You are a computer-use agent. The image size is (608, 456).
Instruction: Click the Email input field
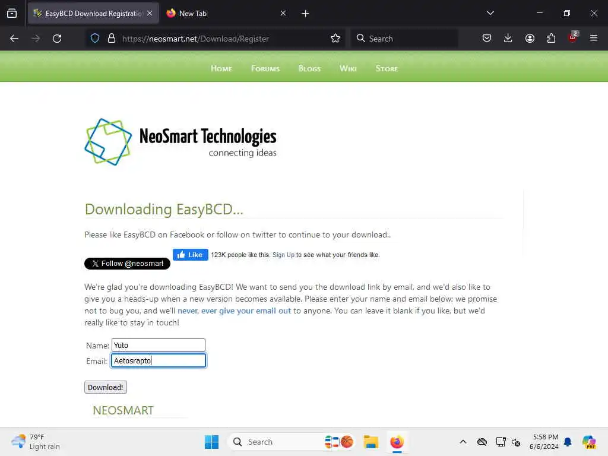click(158, 360)
